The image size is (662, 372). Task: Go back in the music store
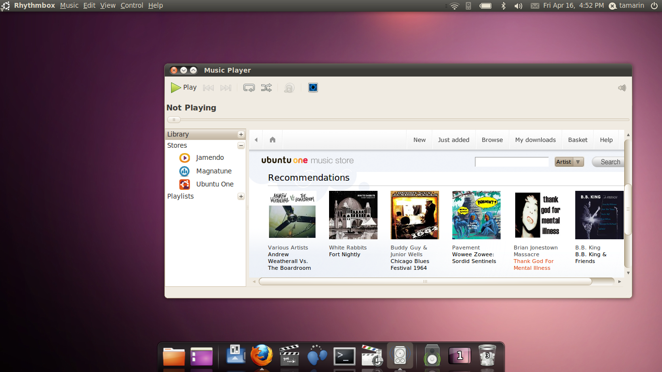tap(256, 140)
